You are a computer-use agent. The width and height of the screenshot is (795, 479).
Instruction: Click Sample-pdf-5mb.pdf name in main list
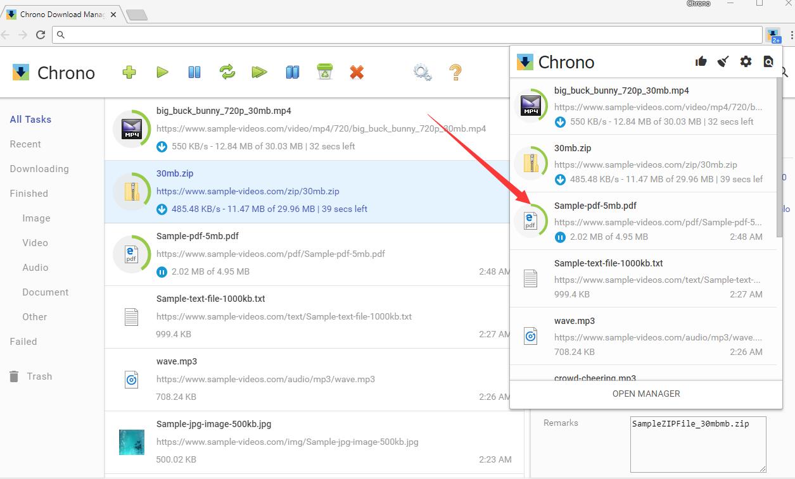click(x=198, y=236)
